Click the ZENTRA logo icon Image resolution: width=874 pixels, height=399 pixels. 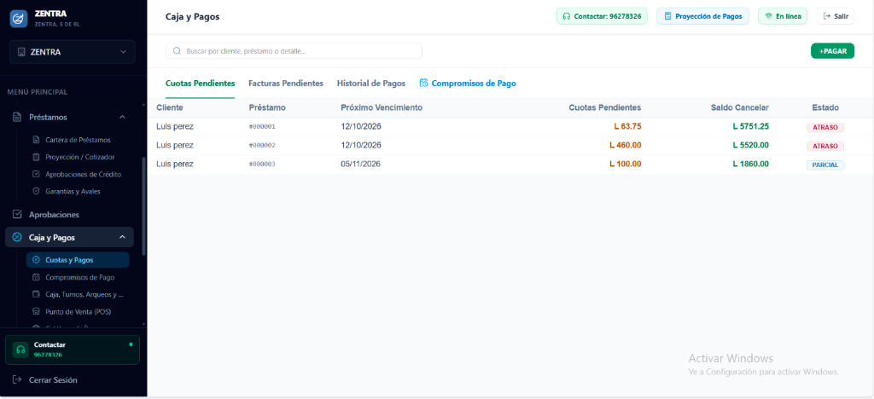tap(19, 19)
